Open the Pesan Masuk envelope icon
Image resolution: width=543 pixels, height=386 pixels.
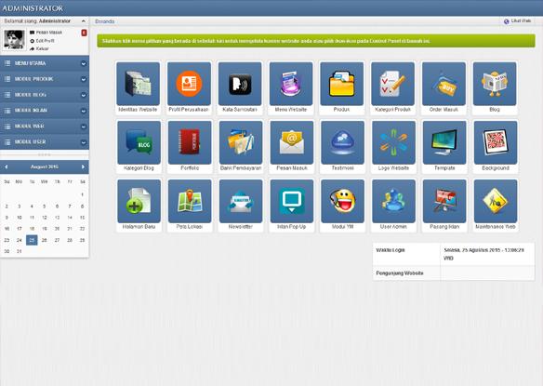(x=292, y=142)
